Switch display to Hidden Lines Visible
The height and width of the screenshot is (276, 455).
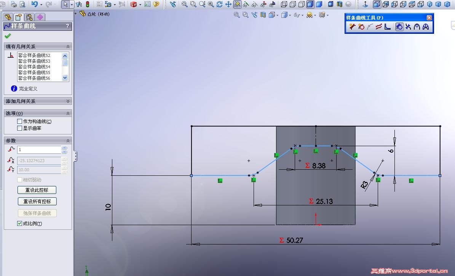pyautogui.click(x=293, y=4)
